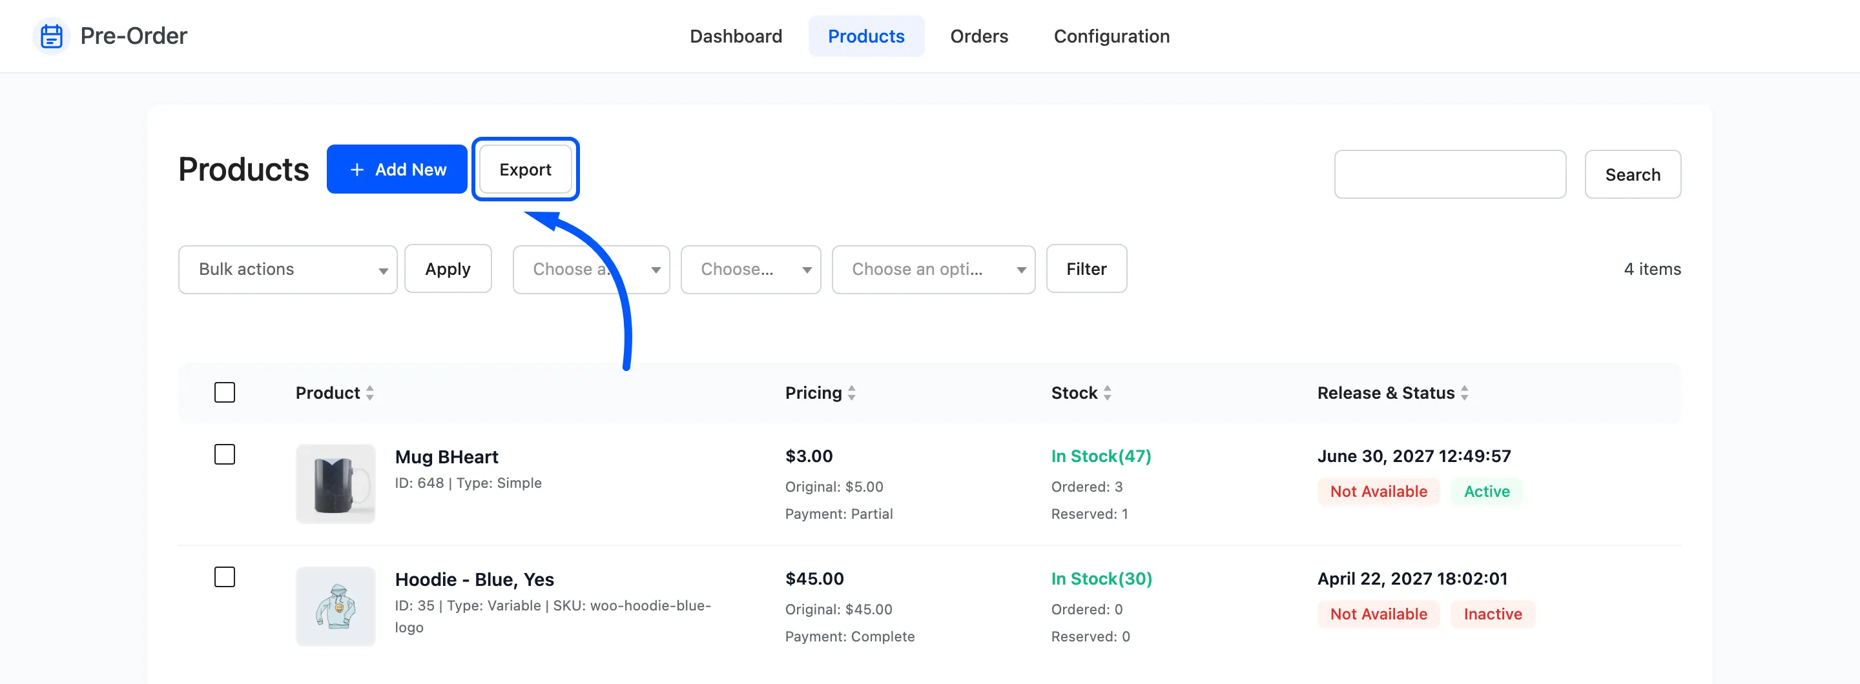Click 'ID: 648 | Type: Simple' text

point(468,483)
